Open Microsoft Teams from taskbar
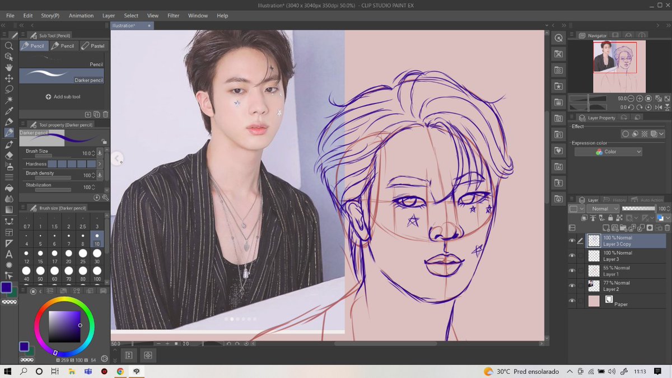 [x=88, y=371]
